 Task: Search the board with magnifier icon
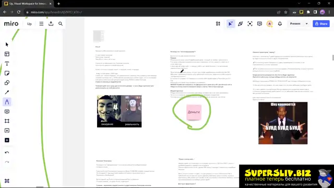61,23
